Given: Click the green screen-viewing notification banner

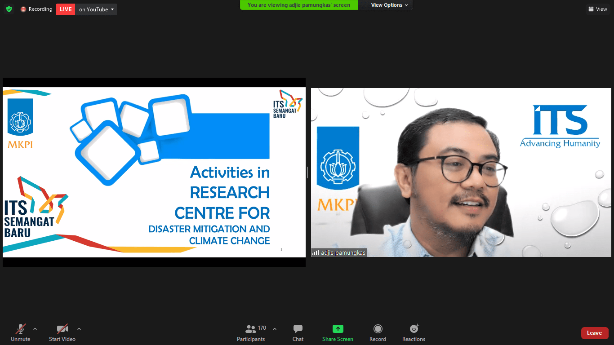Looking at the screenshot, I should [299, 5].
